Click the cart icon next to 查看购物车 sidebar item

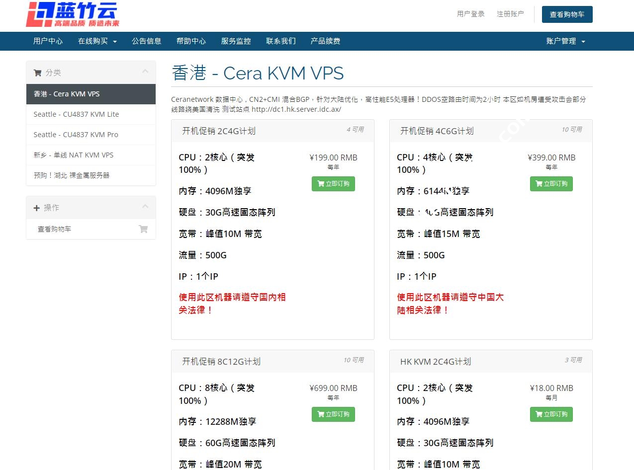click(x=144, y=229)
